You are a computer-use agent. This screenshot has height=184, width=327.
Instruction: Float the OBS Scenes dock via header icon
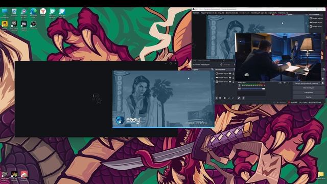(x=212, y=70)
